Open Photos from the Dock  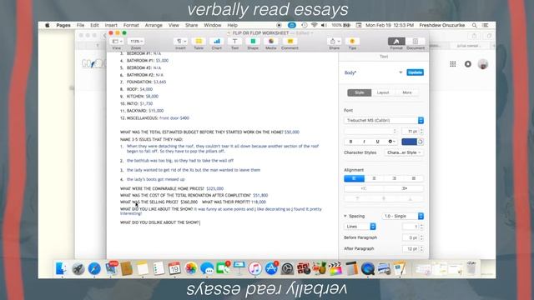[191, 268]
